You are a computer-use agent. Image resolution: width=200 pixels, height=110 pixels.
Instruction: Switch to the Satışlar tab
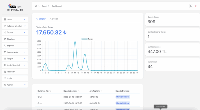pos(41,19)
